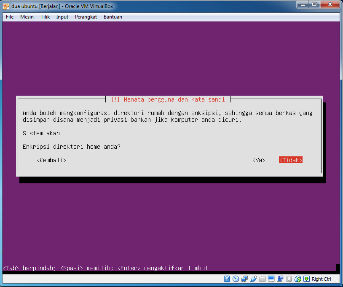Screen dimensions: 343x287
Task: Open the Mesin menu
Action: click(27, 17)
